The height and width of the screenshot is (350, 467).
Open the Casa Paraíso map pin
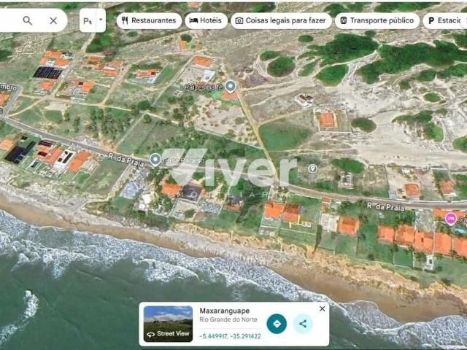tap(155, 160)
